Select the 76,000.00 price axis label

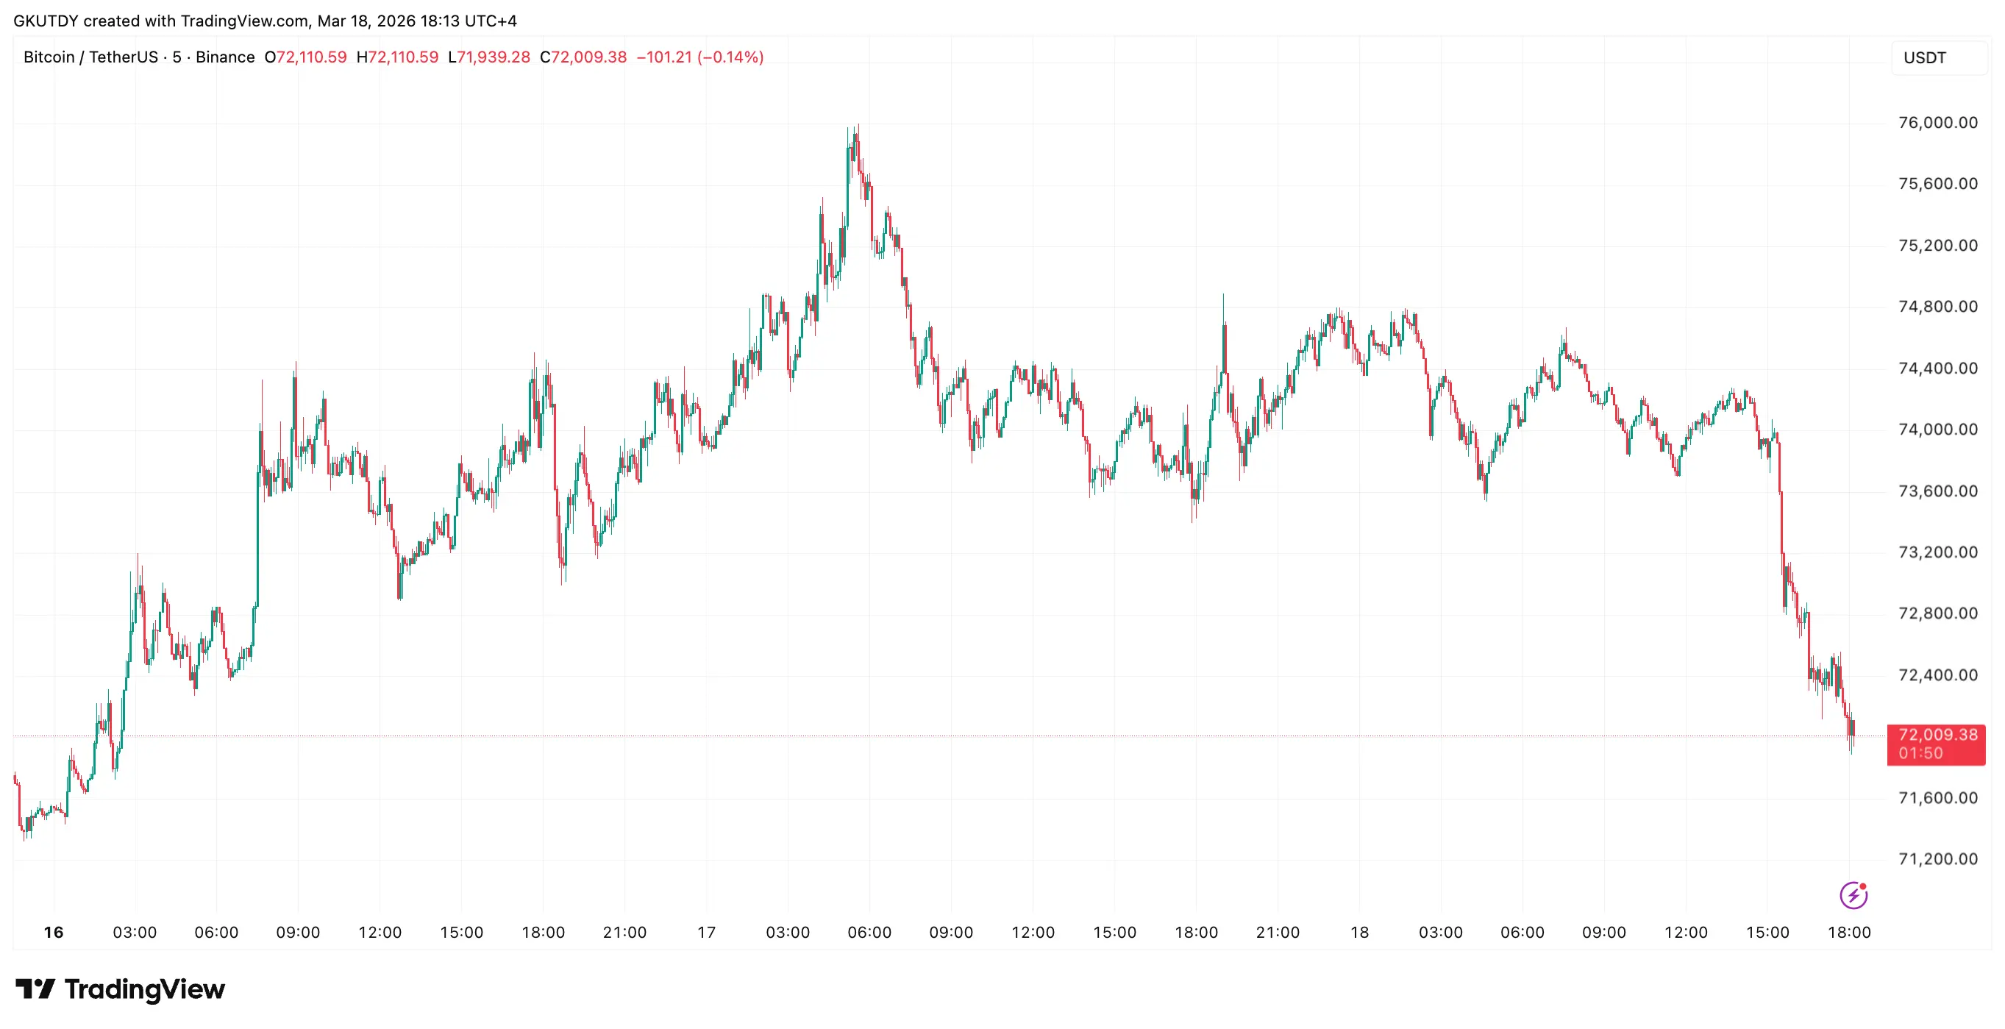(1937, 122)
